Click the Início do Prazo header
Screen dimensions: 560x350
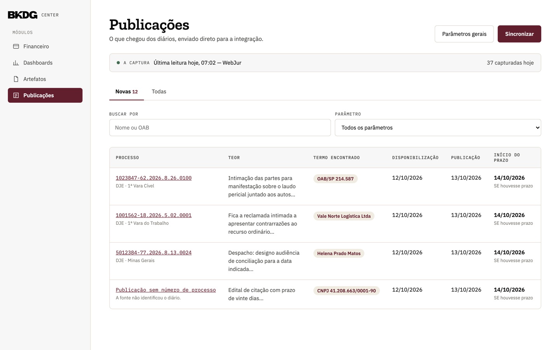(507, 157)
